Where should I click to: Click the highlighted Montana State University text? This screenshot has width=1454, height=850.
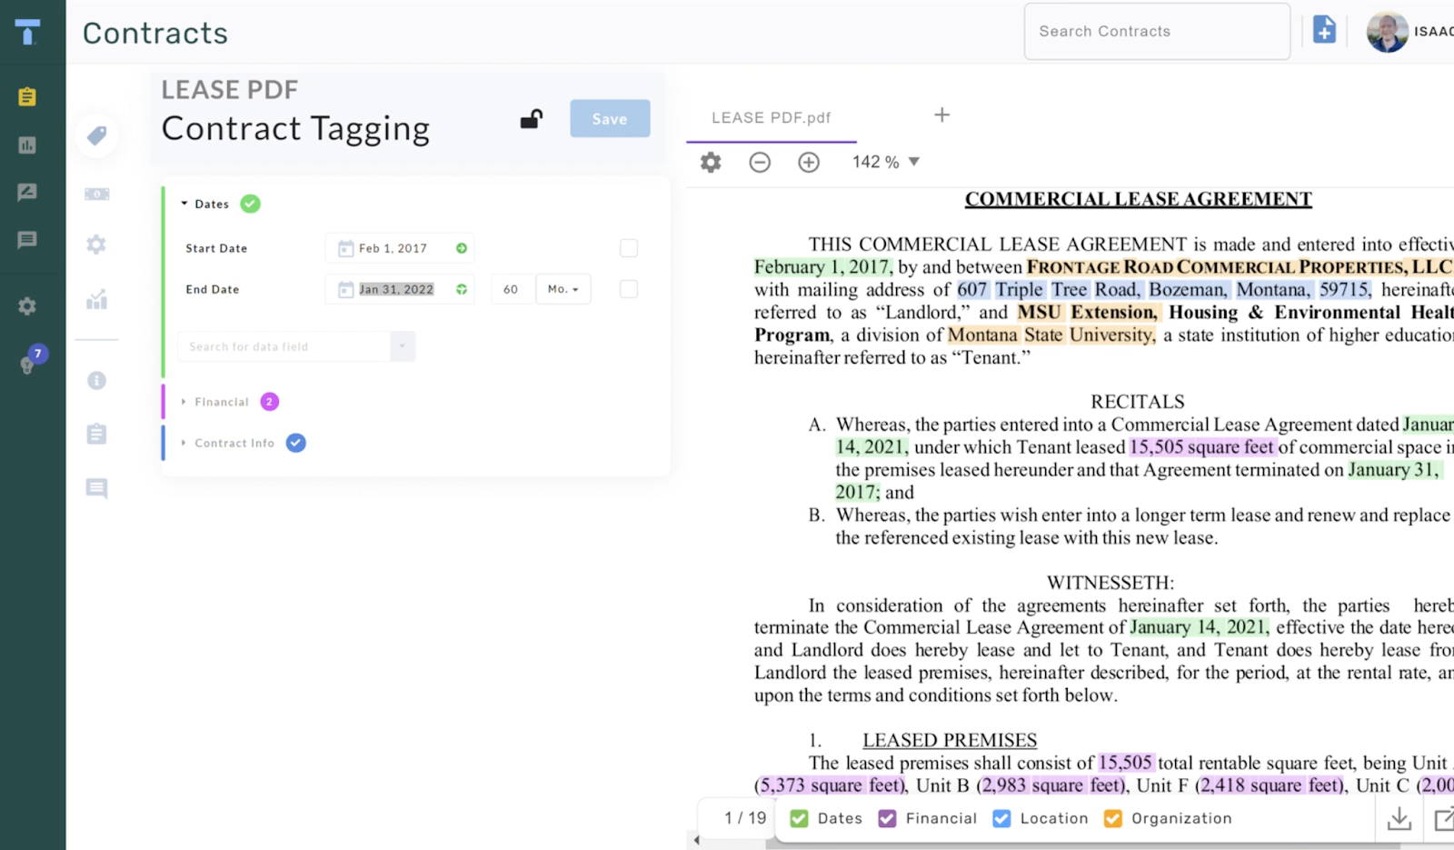point(1051,335)
